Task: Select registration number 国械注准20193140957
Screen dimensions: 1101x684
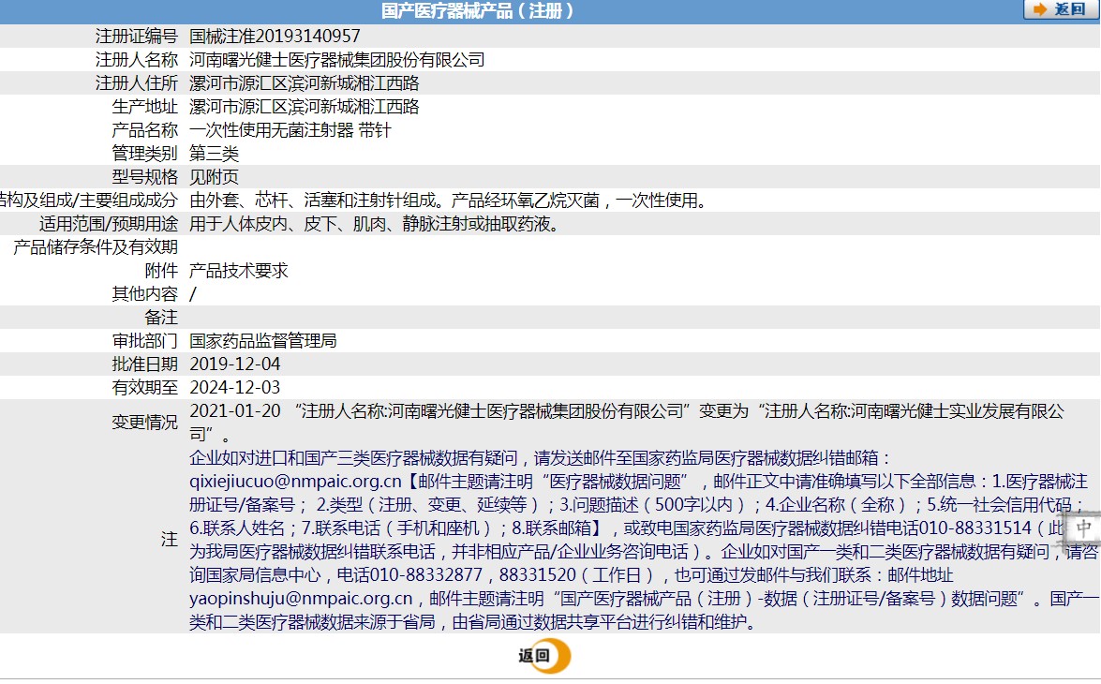Action: (275, 36)
